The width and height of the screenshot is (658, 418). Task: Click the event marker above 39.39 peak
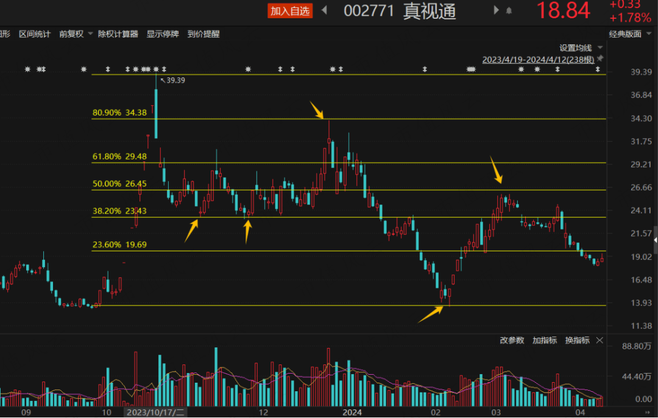pyautogui.click(x=156, y=69)
